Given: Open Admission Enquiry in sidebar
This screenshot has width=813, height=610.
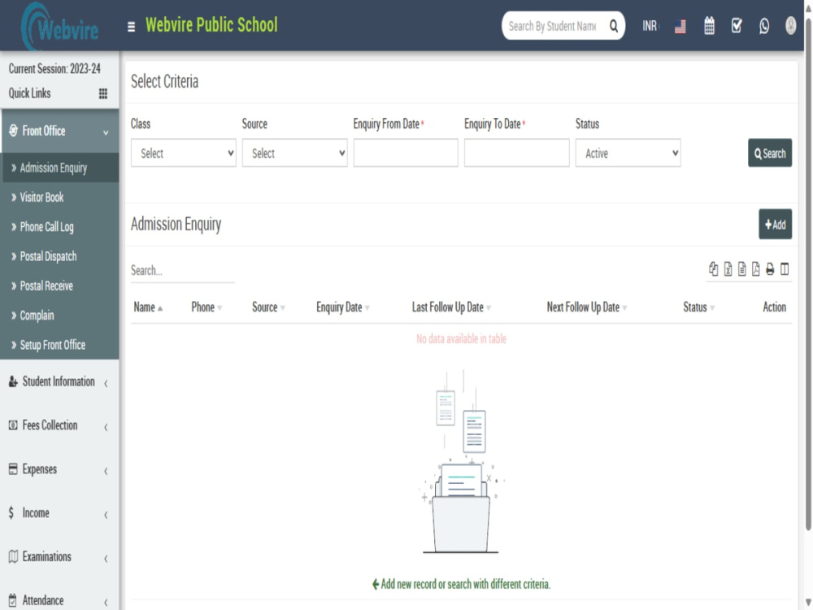Looking at the screenshot, I should [61, 168].
